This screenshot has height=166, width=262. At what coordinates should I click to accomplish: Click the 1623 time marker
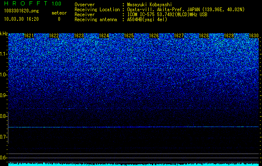point(79,36)
